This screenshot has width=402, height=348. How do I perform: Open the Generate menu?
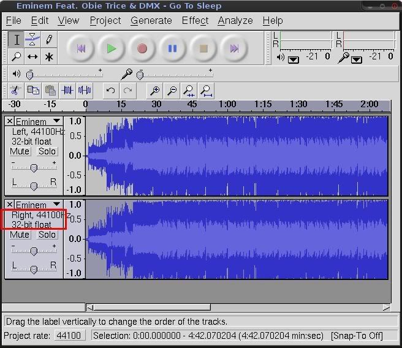(x=151, y=20)
